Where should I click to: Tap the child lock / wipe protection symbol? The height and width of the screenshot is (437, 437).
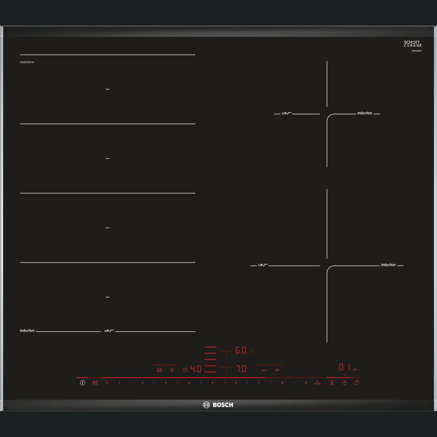tap(95, 383)
